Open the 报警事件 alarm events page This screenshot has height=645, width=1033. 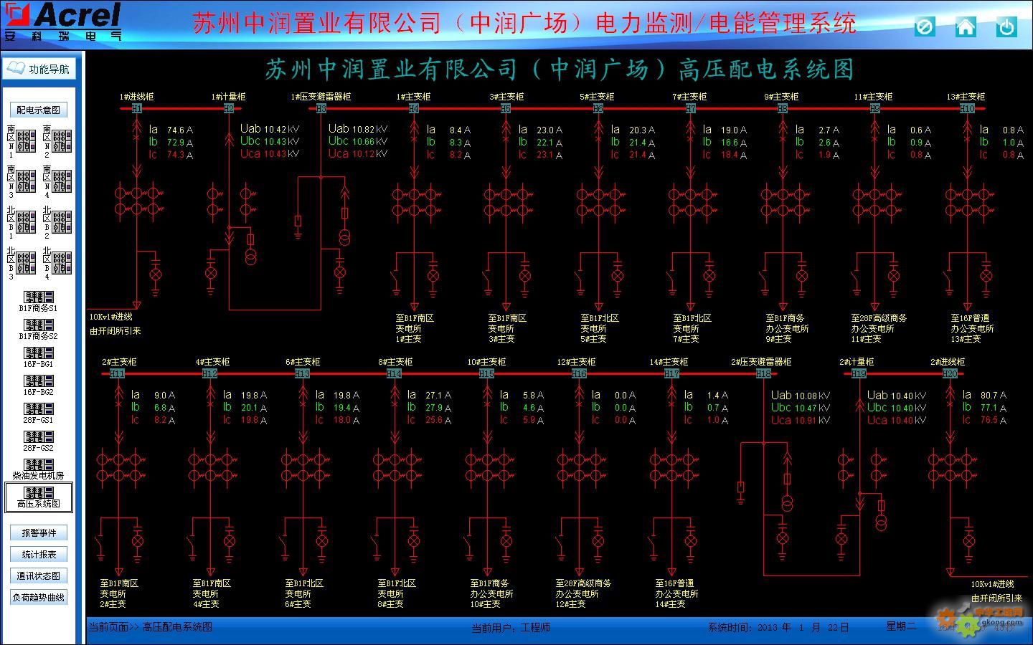39,532
